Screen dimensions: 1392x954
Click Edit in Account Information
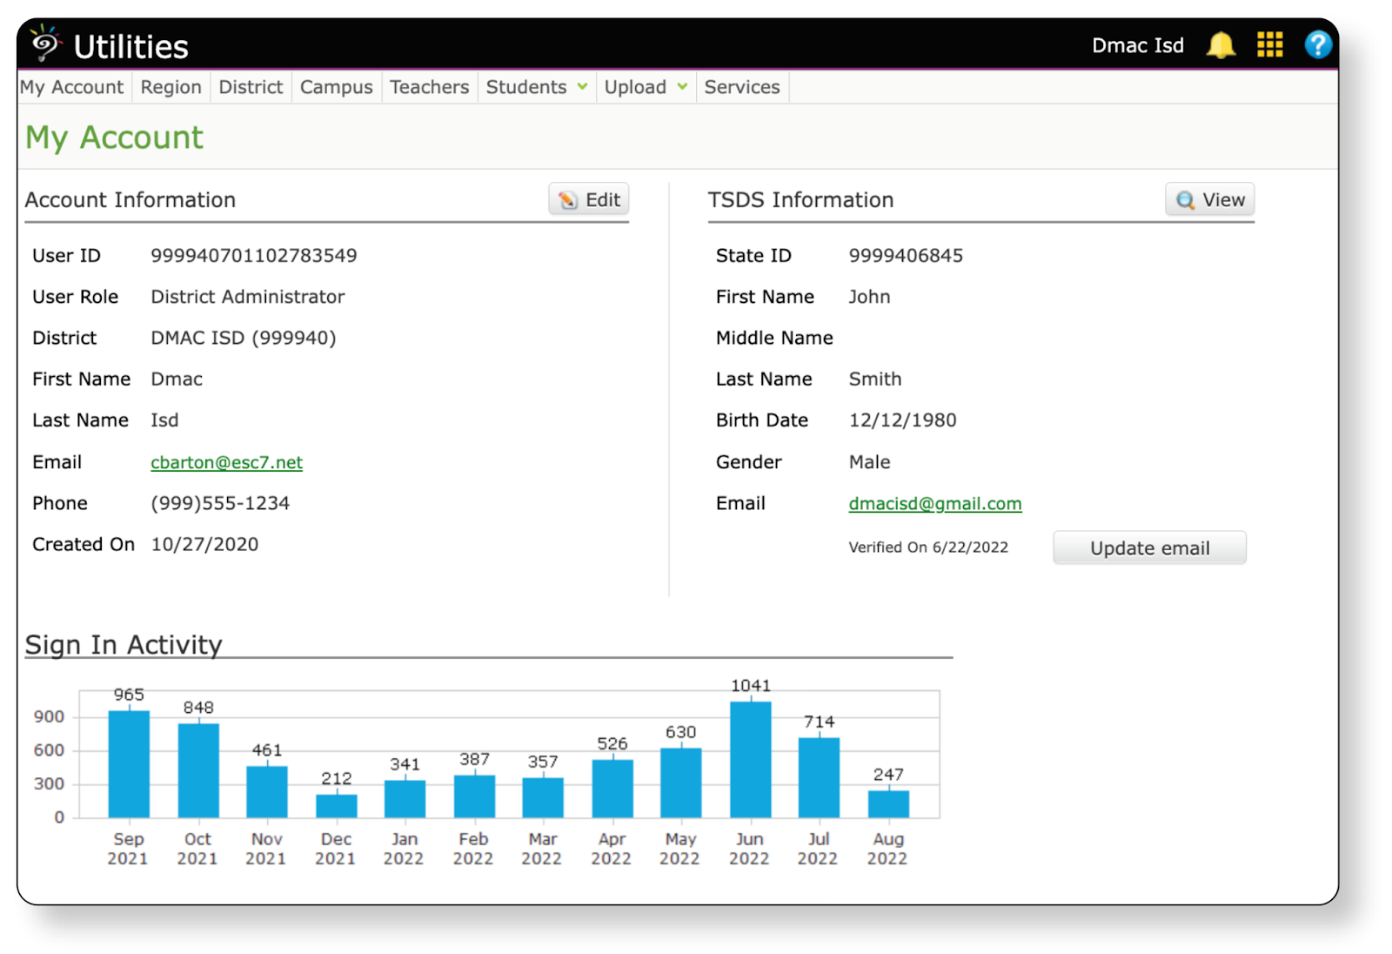point(589,199)
